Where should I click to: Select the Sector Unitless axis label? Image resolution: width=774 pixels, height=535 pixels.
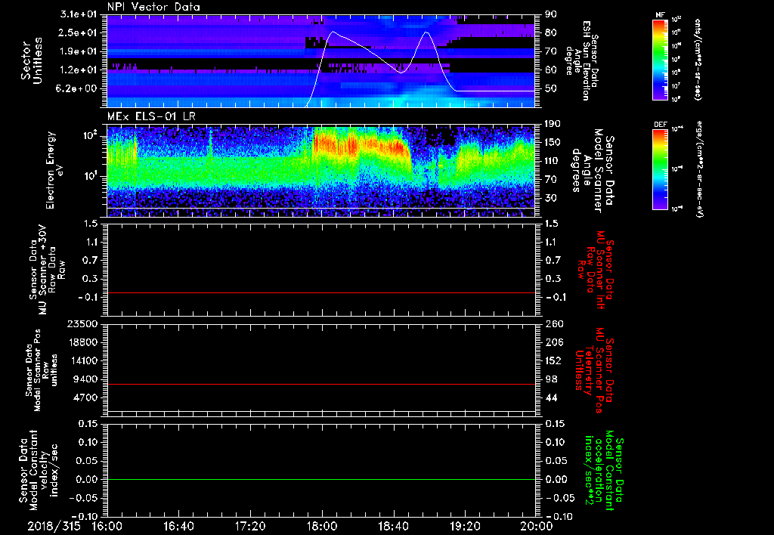tap(32, 60)
